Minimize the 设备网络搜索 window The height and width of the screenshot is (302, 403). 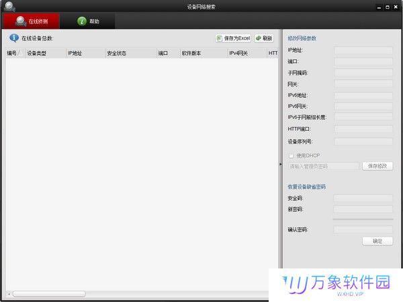tap(379, 7)
